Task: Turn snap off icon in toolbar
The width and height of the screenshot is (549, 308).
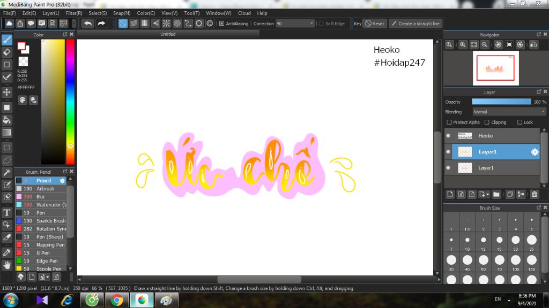Action: pyautogui.click(x=123, y=24)
